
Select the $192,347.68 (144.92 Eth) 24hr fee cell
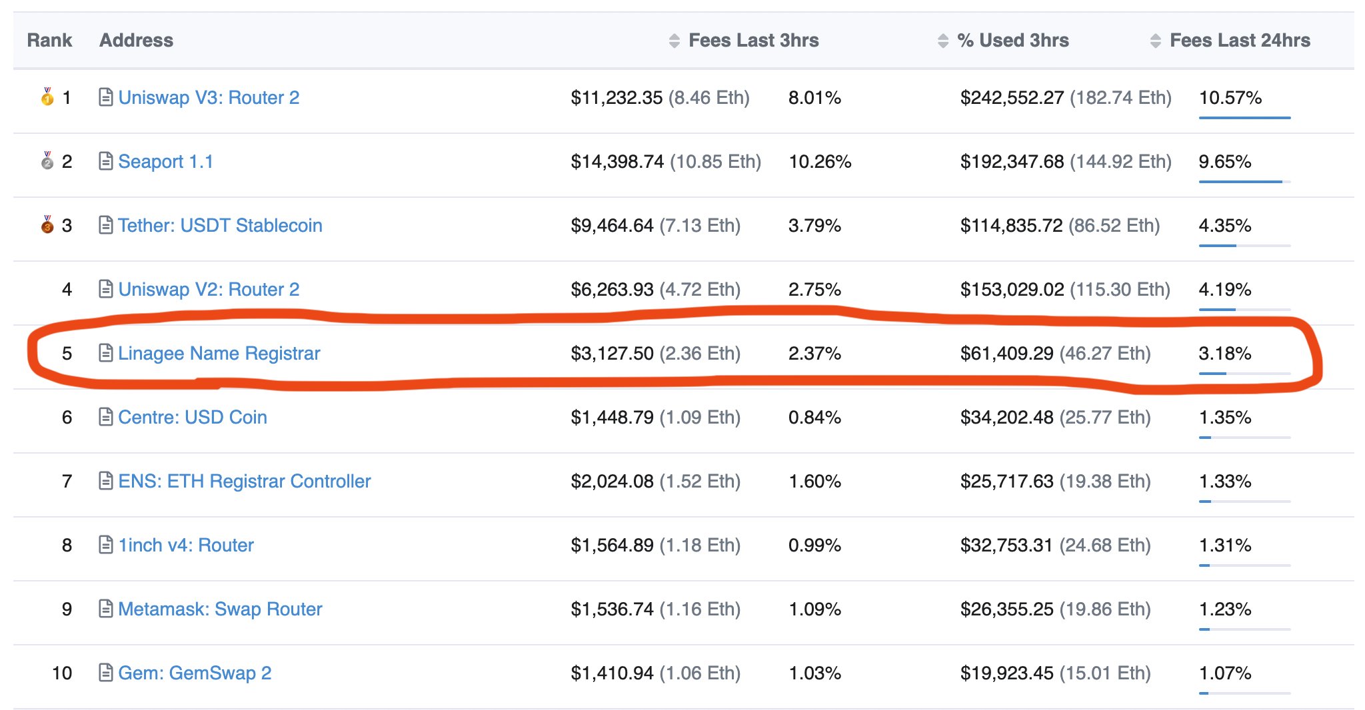1066,161
